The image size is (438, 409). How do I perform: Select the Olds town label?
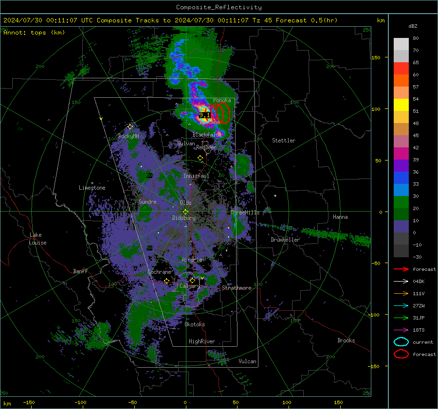point(185,203)
